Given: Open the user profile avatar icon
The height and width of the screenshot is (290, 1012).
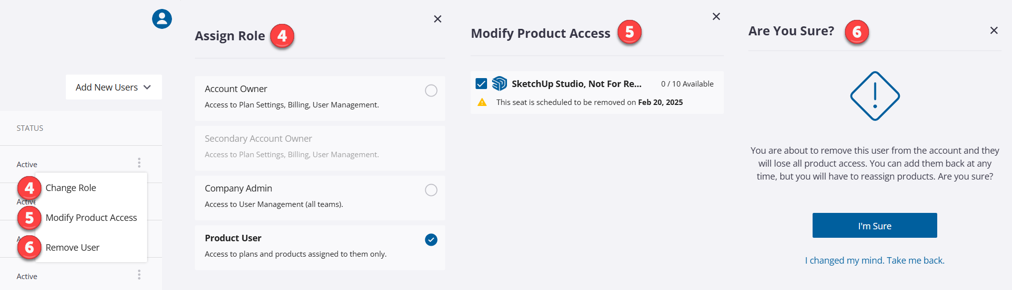Looking at the screenshot, I should pos(162,19).
